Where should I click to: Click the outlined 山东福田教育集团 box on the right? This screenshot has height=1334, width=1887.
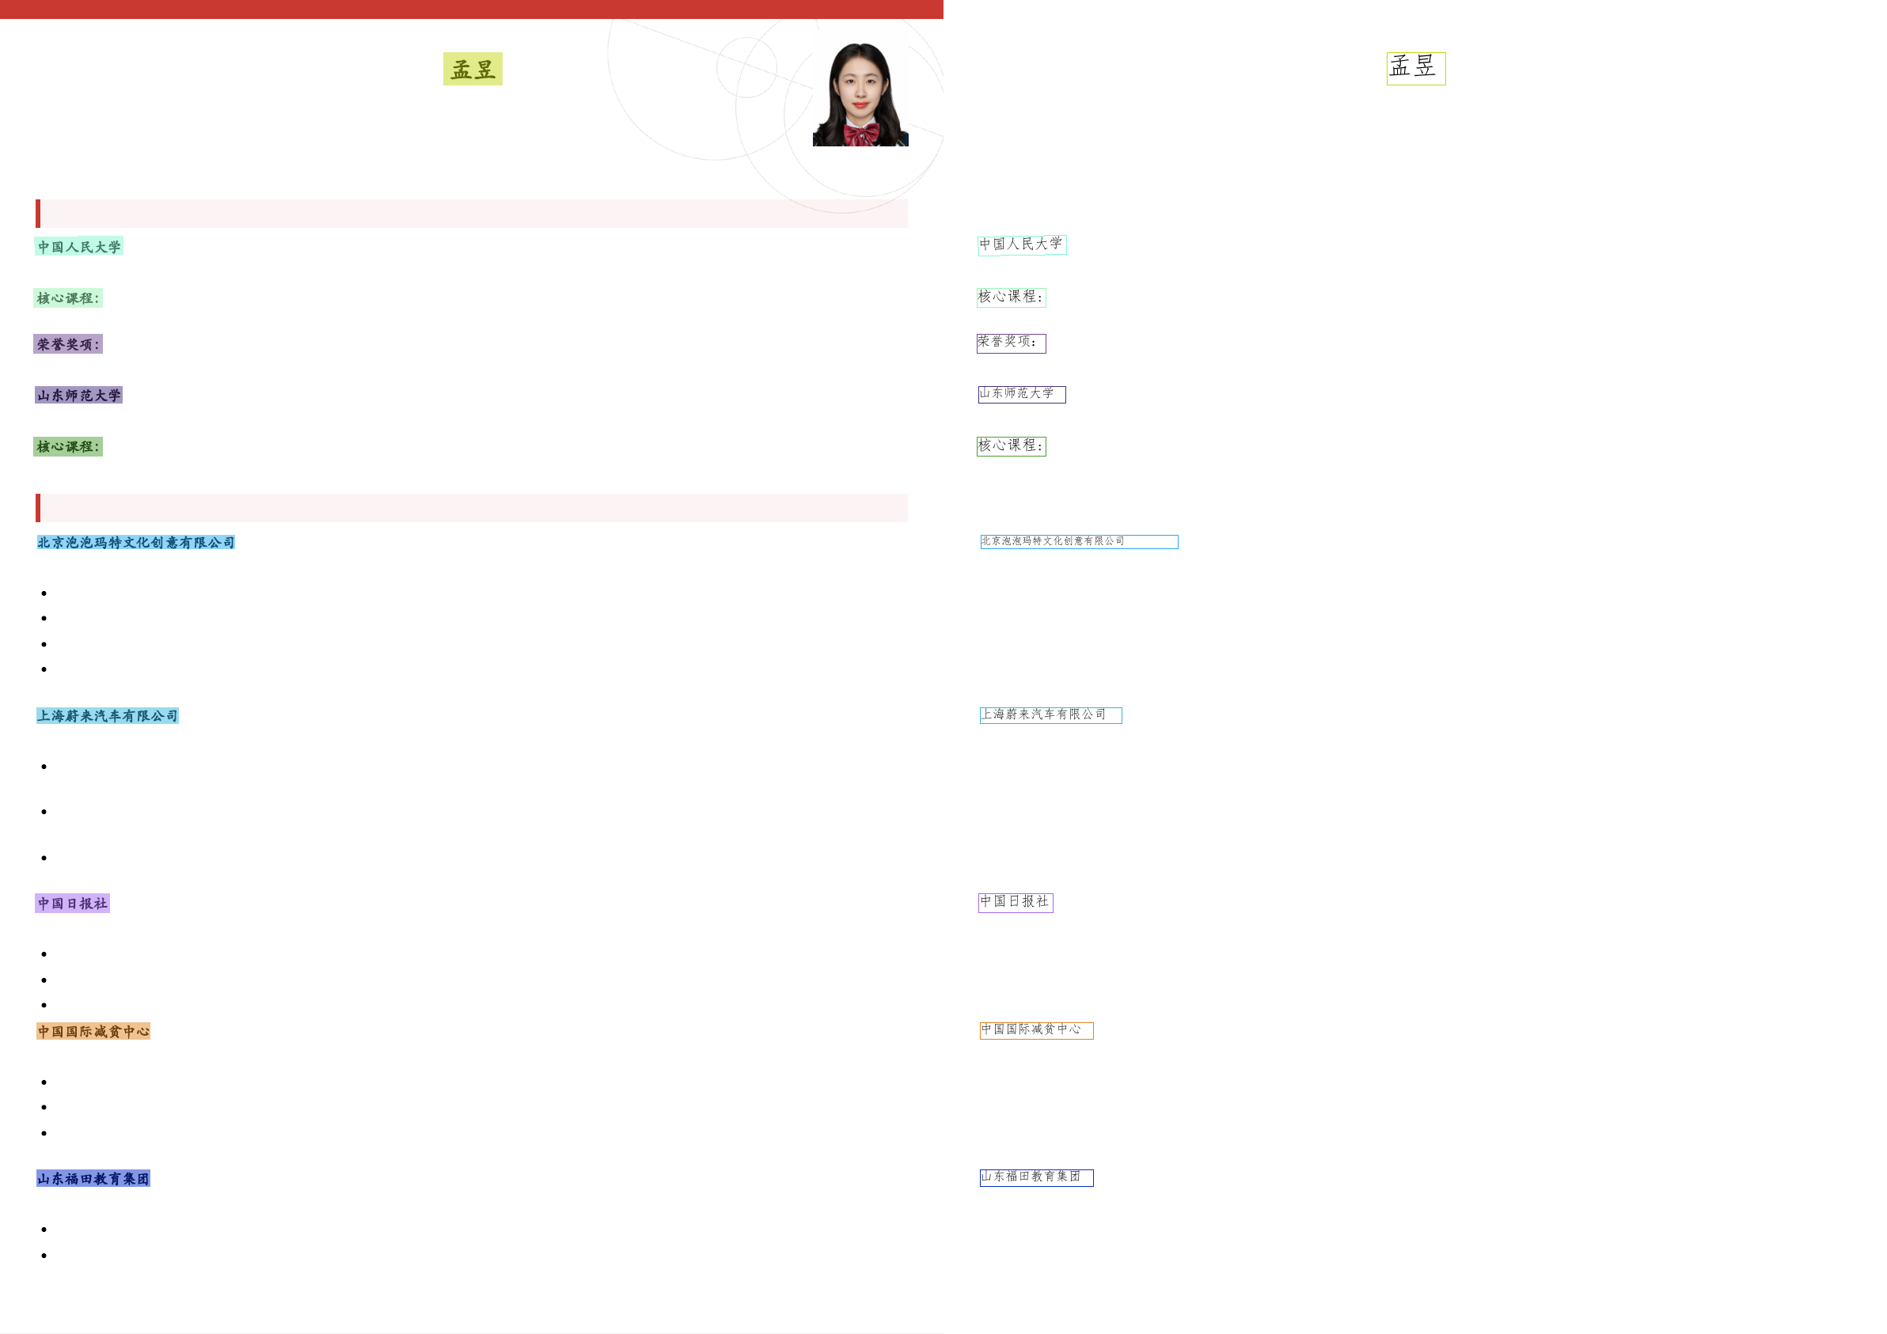click(x=1035, y=1178)
